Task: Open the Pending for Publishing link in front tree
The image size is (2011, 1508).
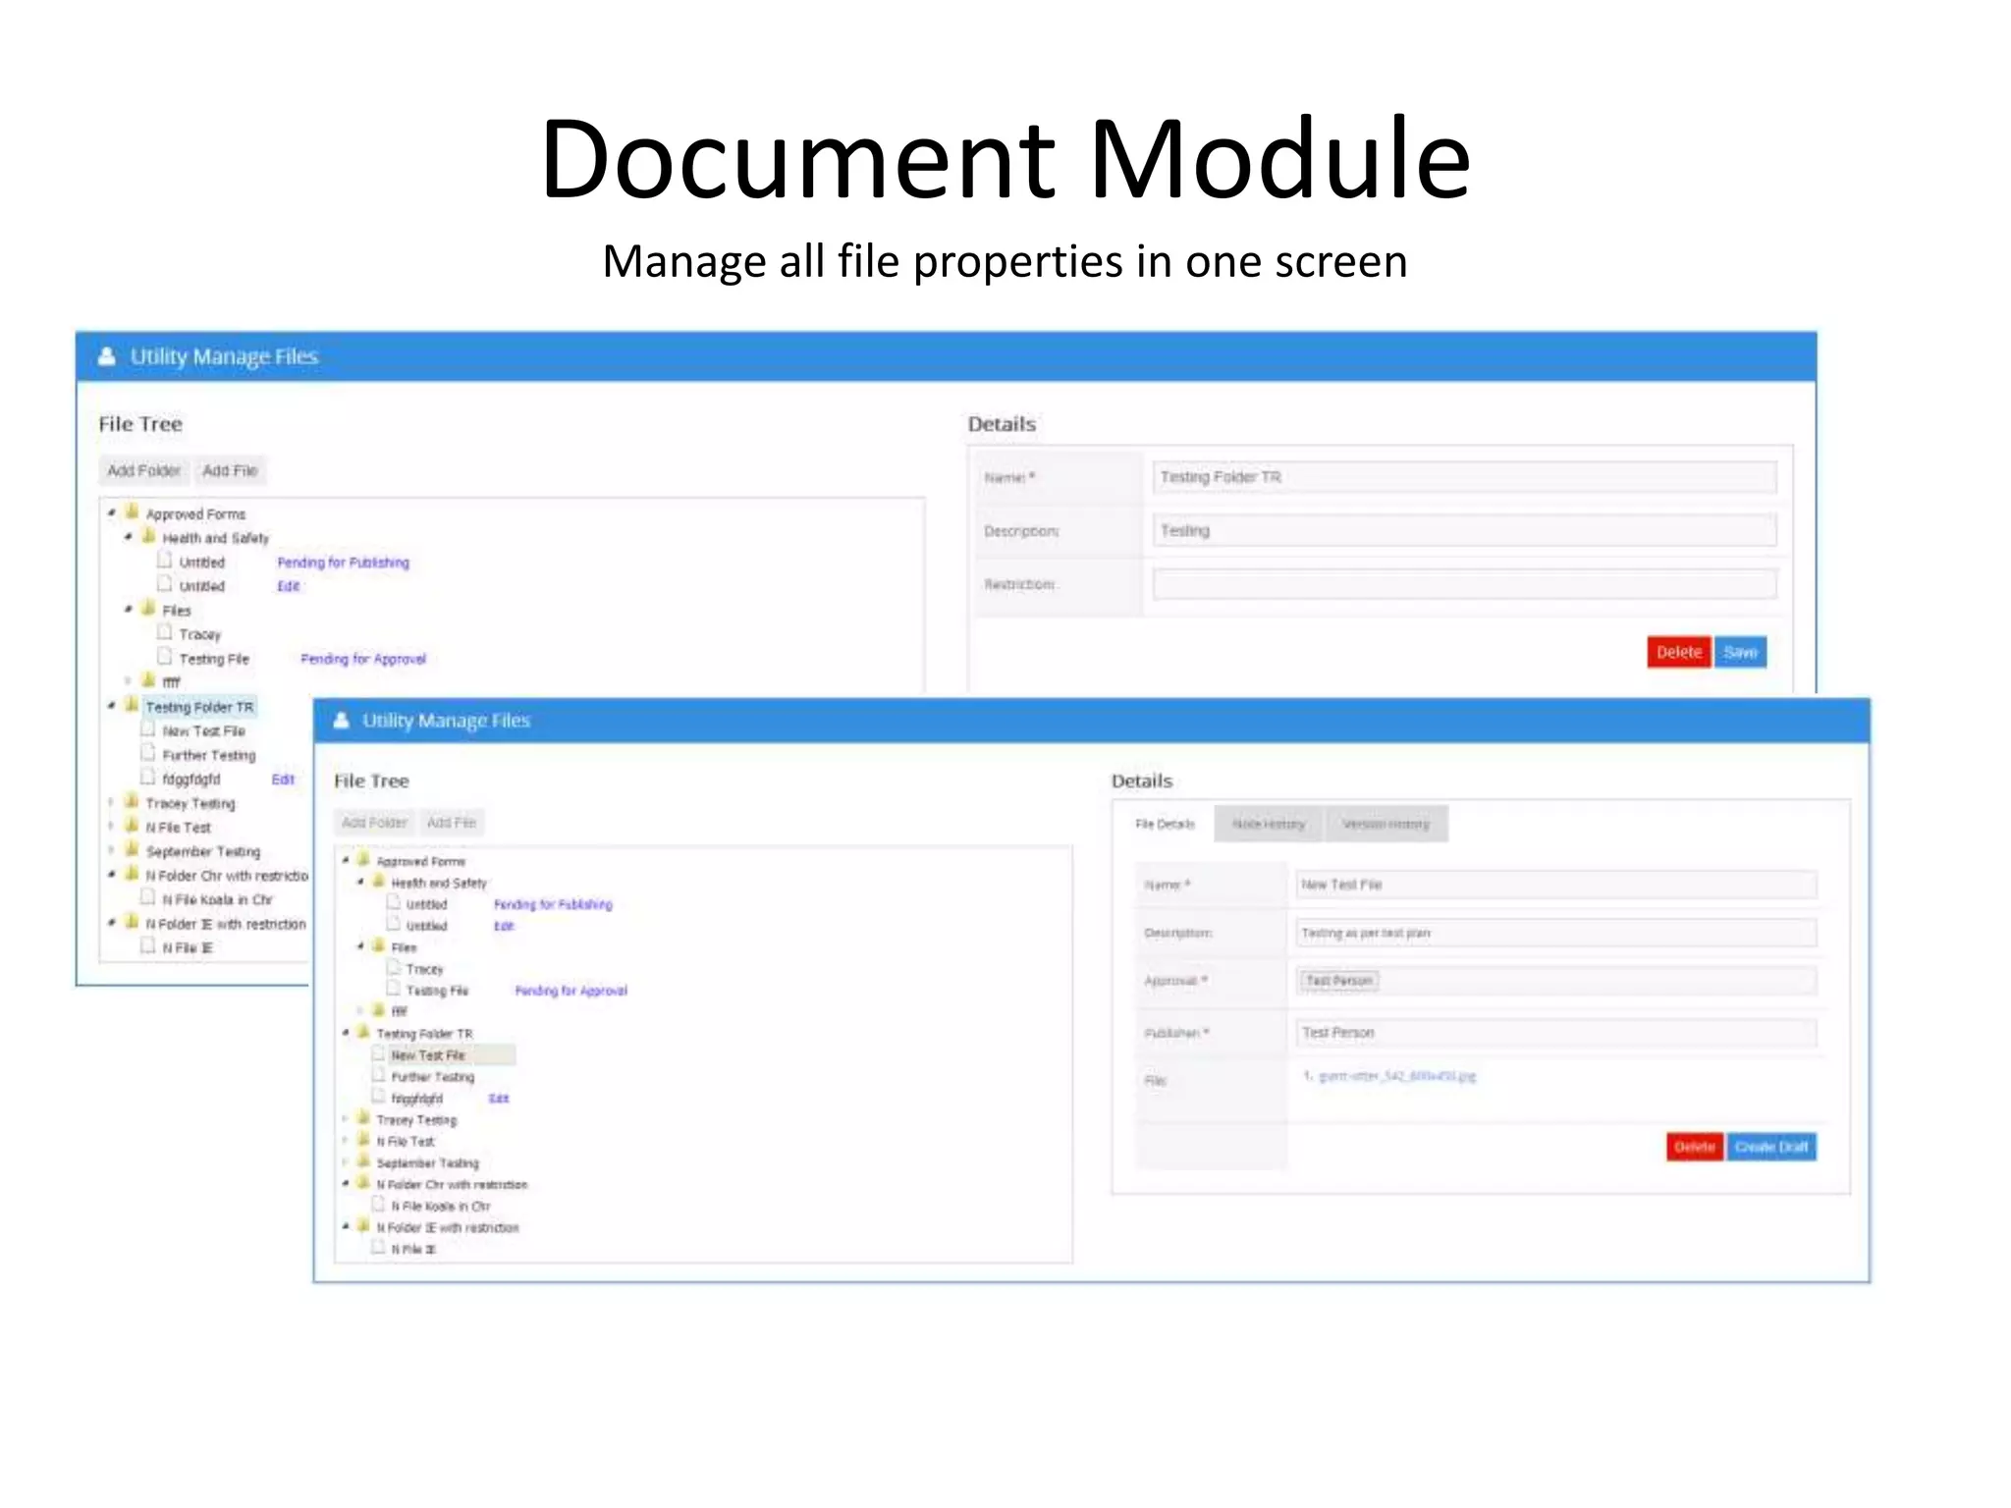Action: [552, 904]
